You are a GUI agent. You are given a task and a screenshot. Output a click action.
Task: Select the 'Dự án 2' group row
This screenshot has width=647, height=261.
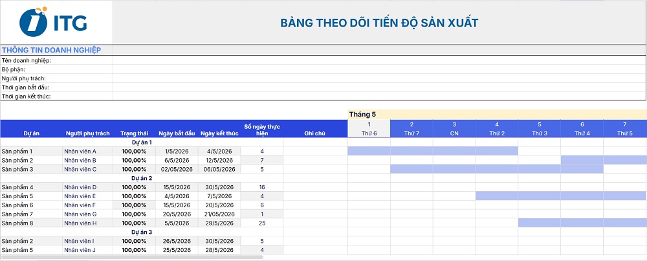[142, 178]
